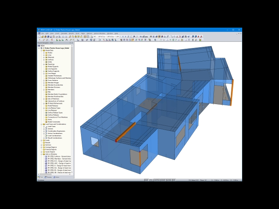Image resolution: width=279 pixels, height=209 pixels.
Task: Go to previous load case arrow
Action: coord(123,37)
